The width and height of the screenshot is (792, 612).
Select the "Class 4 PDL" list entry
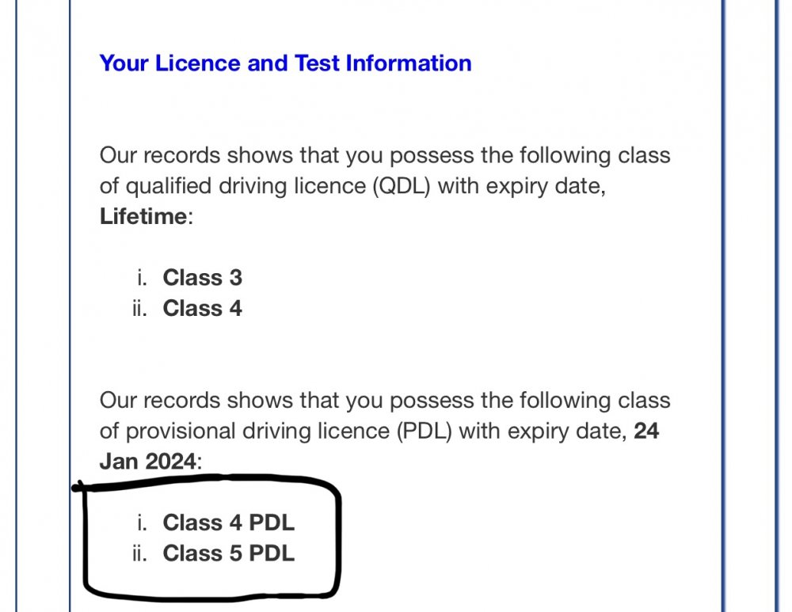click(x=228, y=523)
